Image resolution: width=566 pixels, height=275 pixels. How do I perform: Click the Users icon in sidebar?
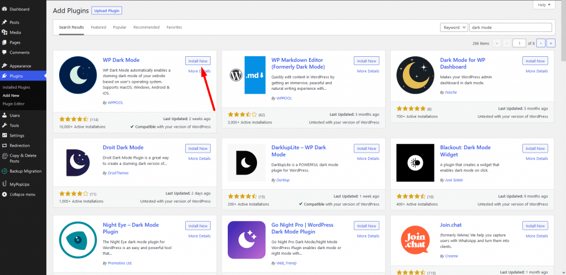pyautogui.click(x=4, y=116)
